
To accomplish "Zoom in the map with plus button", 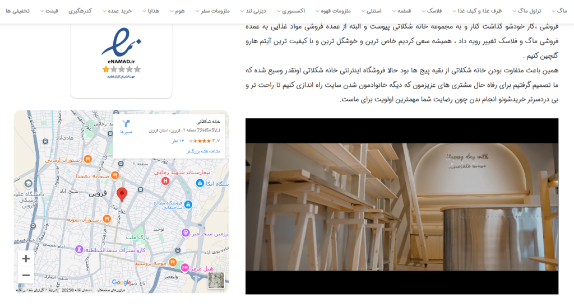I will (26, 259).
